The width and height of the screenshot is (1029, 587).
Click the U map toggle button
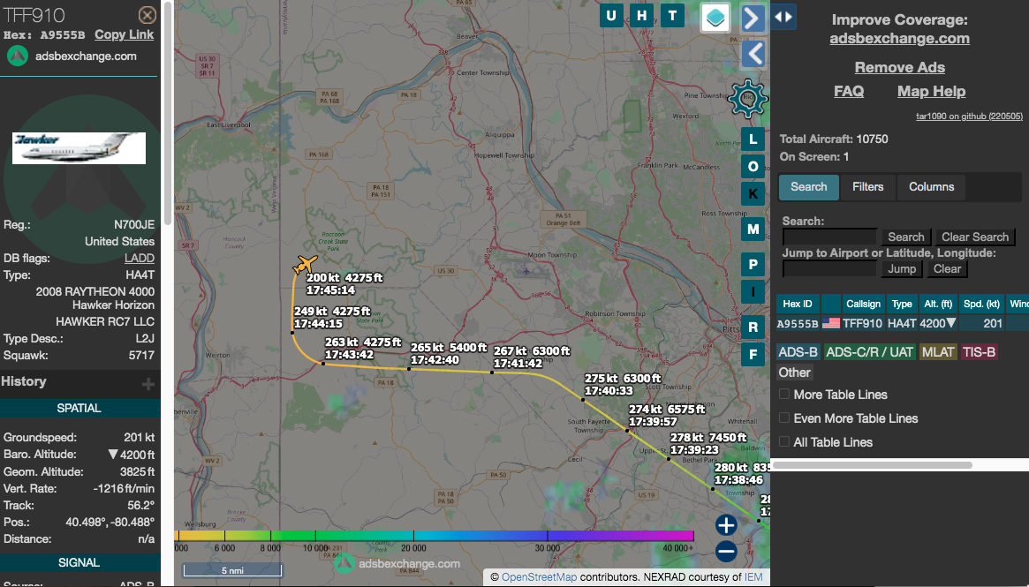[x=611, y=16]
